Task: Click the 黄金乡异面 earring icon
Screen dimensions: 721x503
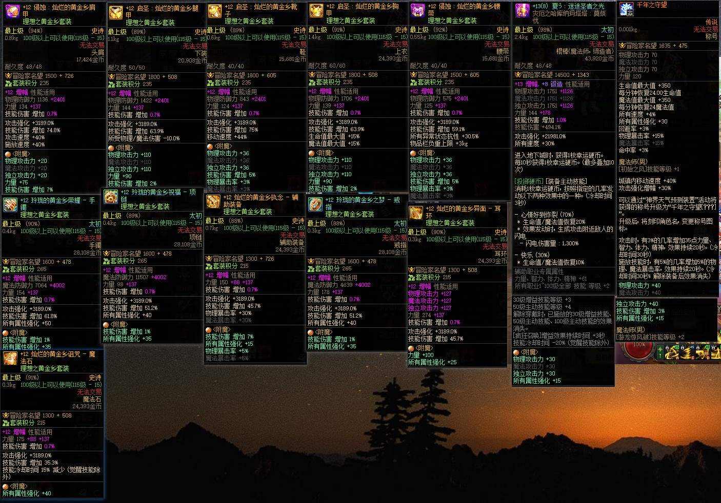Action: (416, 213)
